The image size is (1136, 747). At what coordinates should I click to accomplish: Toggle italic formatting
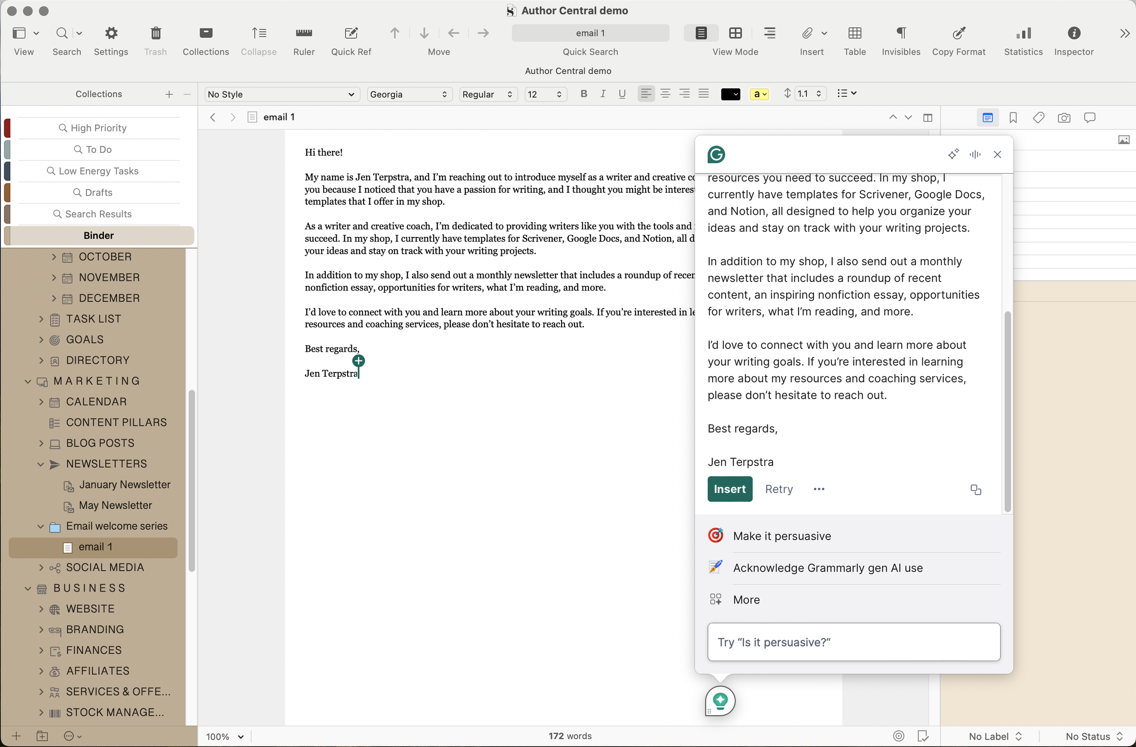pos(603,94)
